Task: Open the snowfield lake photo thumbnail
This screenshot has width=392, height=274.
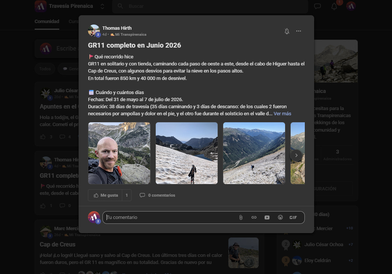Action: pos(187,153)
